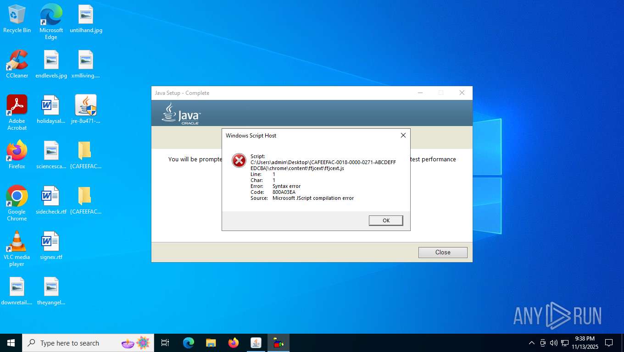
Task: Select the jre-8u471 Java installer icon
Action: (86, 110)
